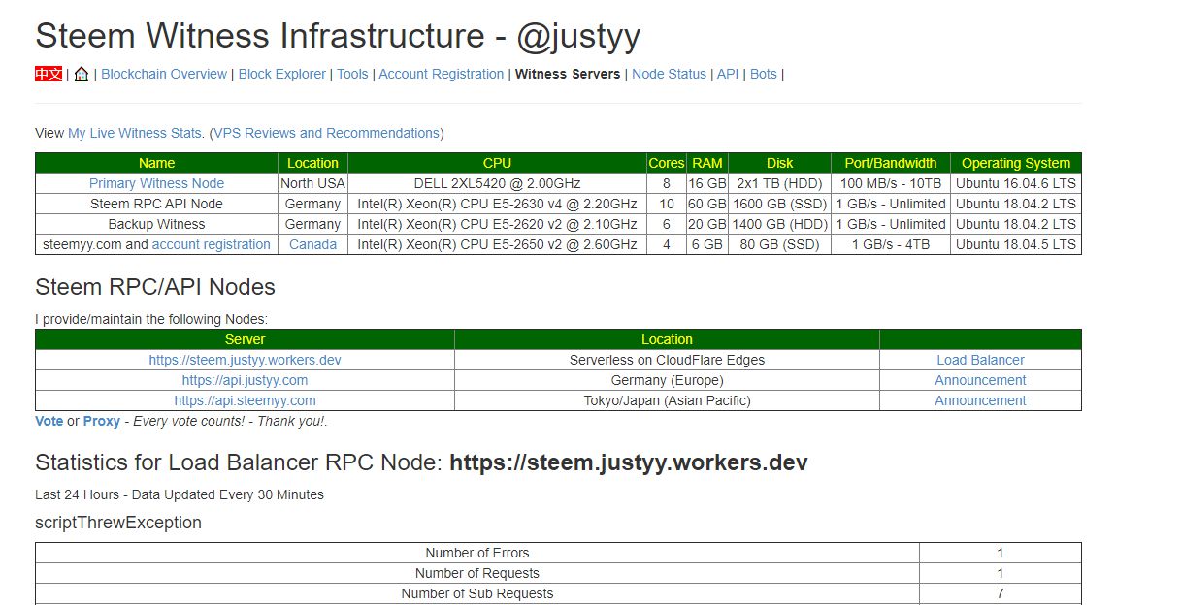This screenshot has height=605, width=1181.
Task: Select 'Steem RPC API Node' cell
Action: coord(156,204)
